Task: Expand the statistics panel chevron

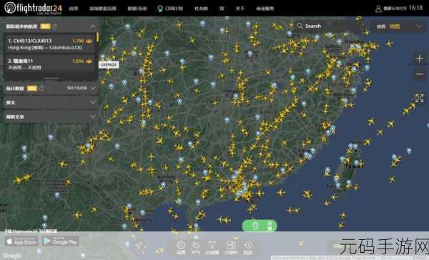Action: (x=93, y=88)
